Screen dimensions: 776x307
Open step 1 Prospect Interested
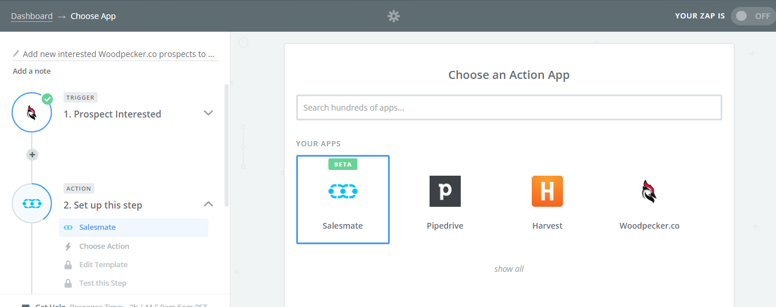tap(112, 114)
